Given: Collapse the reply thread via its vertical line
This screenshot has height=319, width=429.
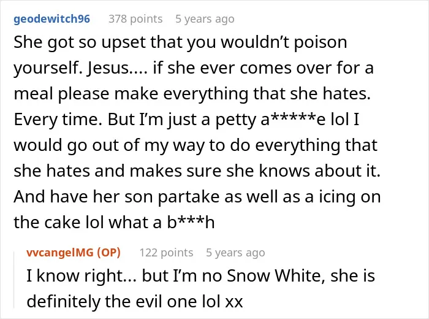Looking at the screenshot, I should pos(14,280).
